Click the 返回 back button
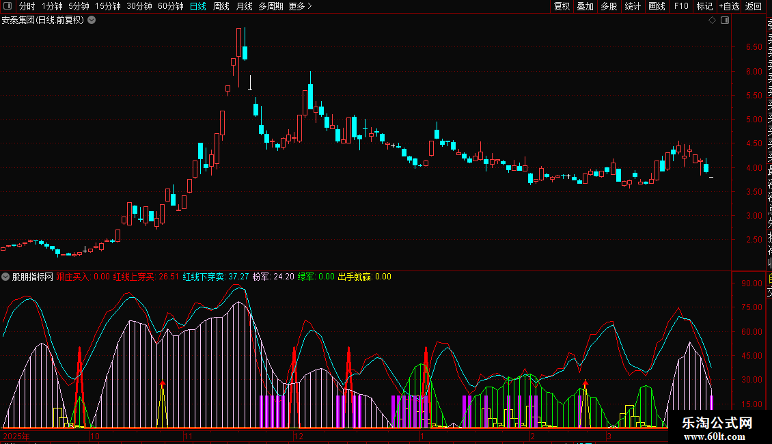 (754, 6)
